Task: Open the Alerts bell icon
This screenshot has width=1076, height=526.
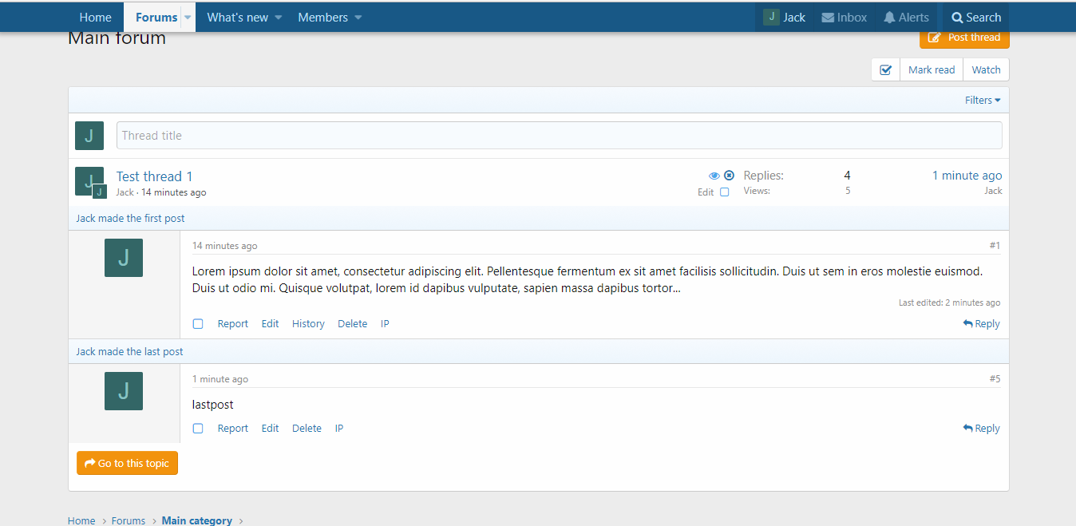Action: (x=889, y=18)
